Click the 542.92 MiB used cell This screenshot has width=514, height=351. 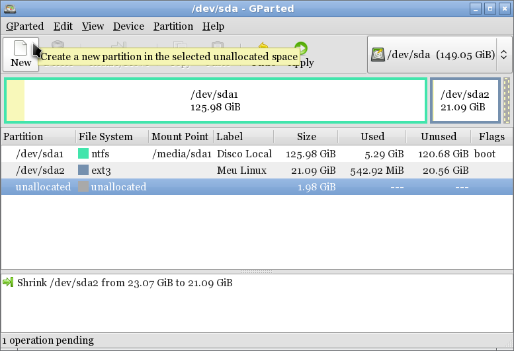(377, 171)
